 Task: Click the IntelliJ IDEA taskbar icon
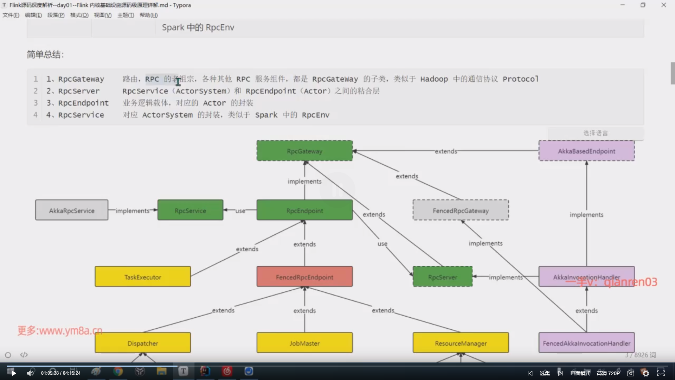[205, 371]
